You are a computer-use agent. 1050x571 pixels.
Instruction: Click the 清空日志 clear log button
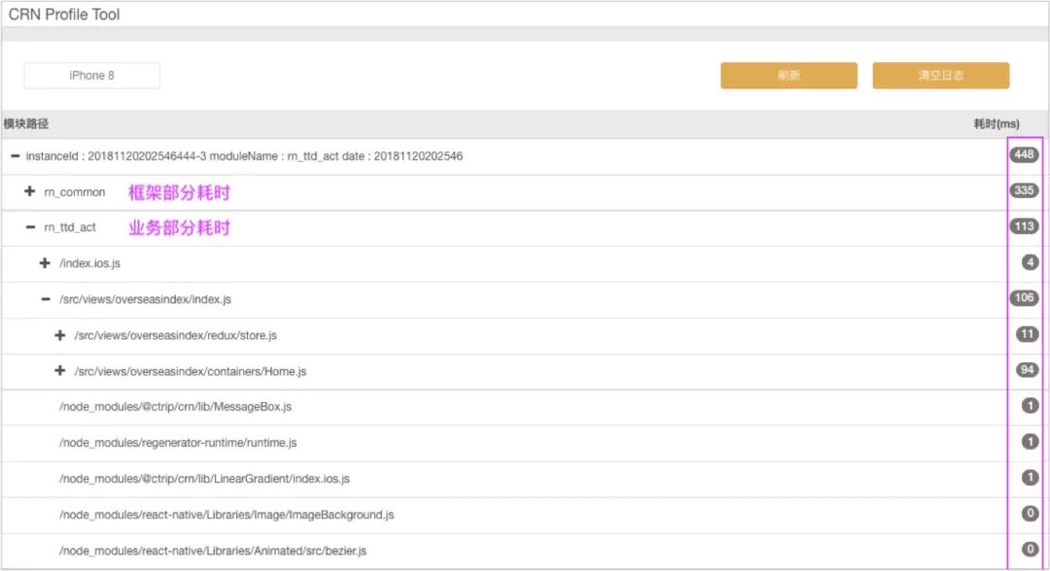(941, 76)
